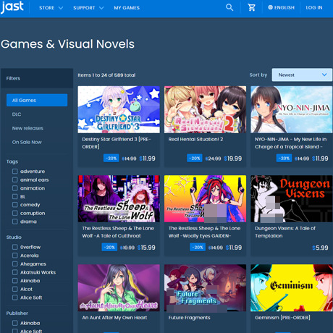
Task: Check the Akatsuki Works studio checkbox
Action: pyautogui.click(x=15, y=272)
